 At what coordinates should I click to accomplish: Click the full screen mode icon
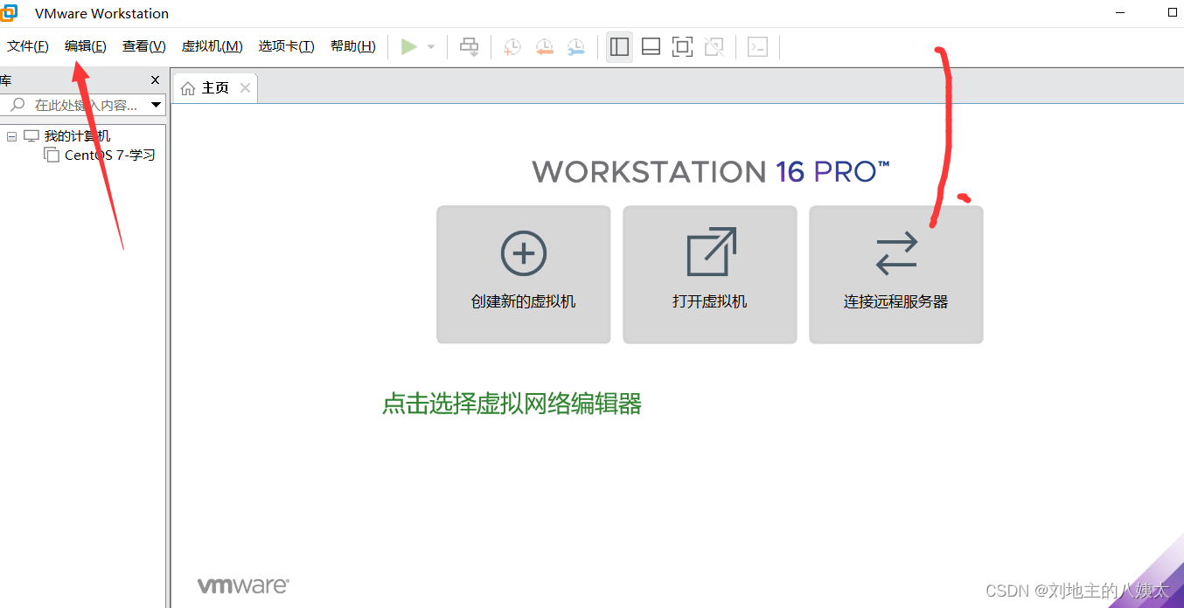pos(682,47)
